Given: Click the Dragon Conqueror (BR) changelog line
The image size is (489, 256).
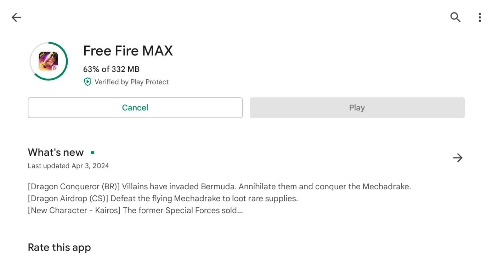Looking at the screenshot, I should pyautogui.click(x=219, y=187).
